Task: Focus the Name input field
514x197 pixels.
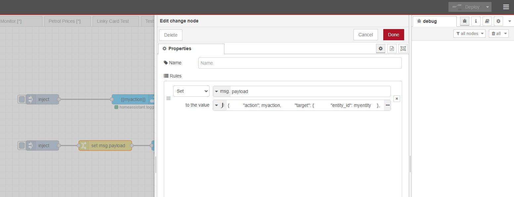Action: tap(300, 63)
